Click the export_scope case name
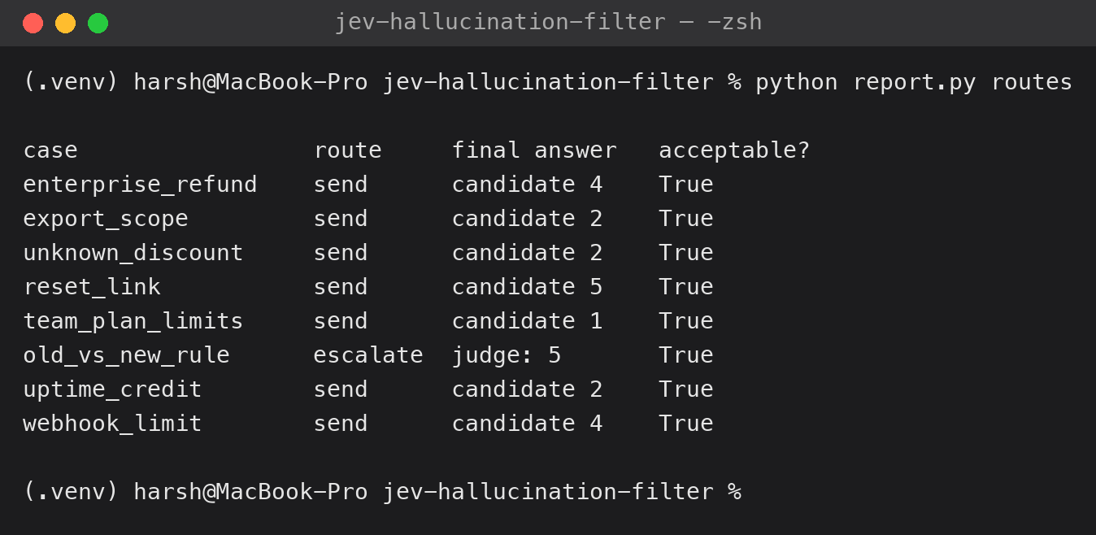Image resolution: width=1096 pixels, height=535 pixels. pos(106,219)
